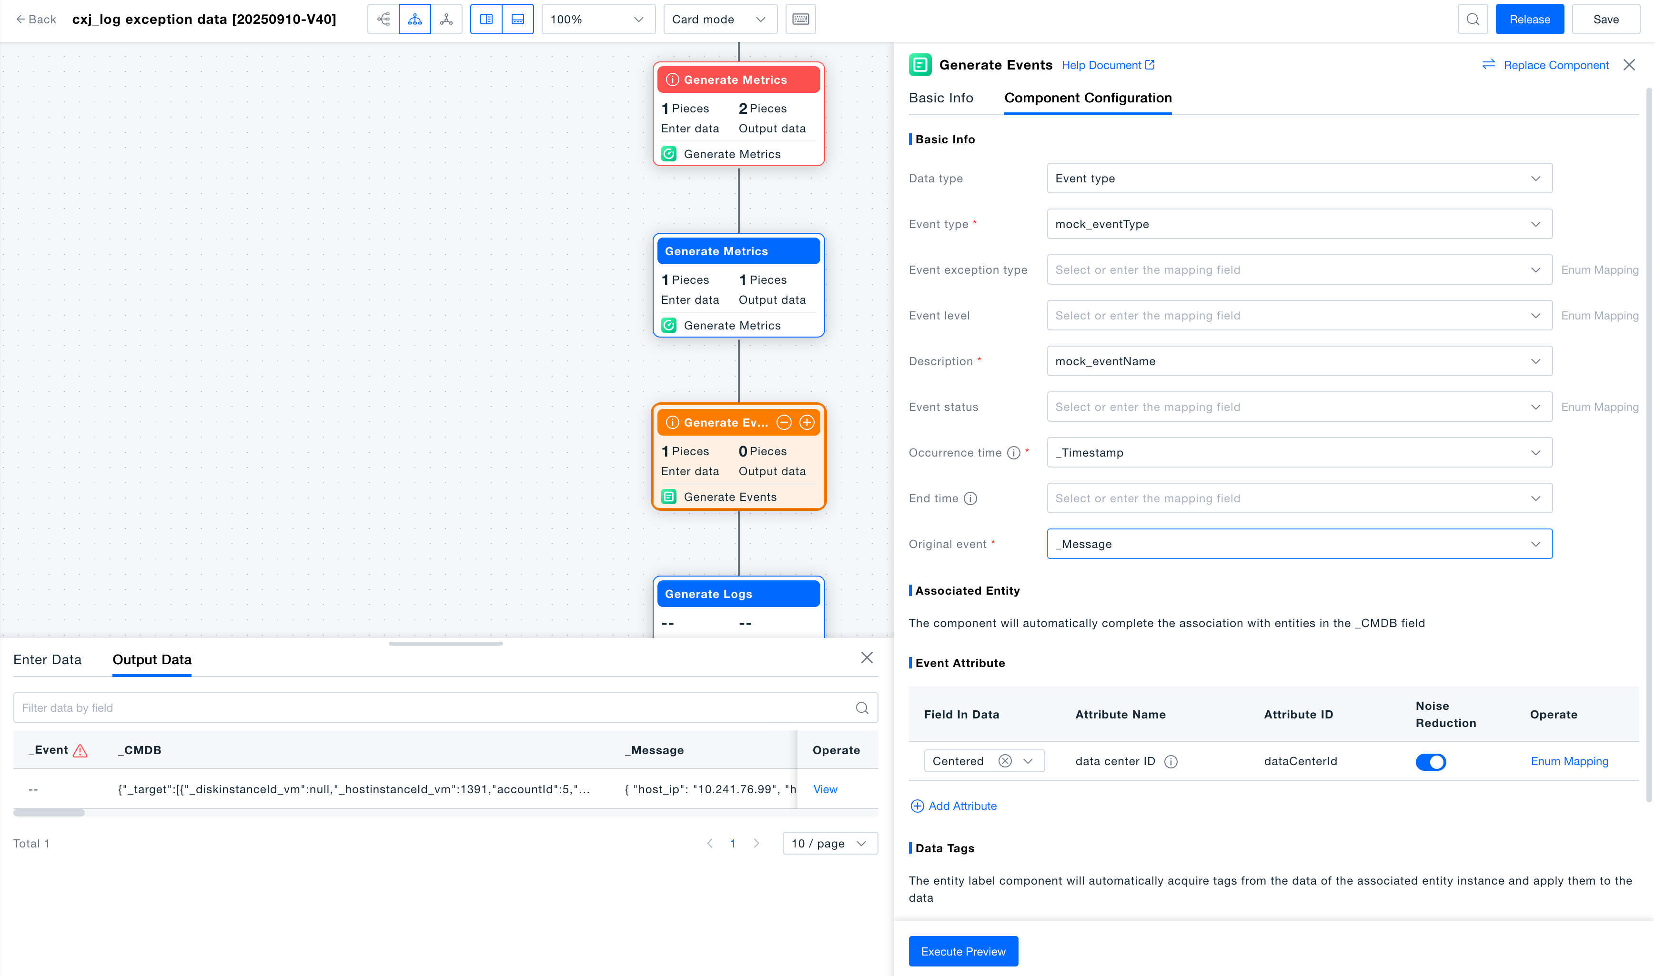1655x976 pixels.
Task: Click the Filter data by field input
Action: click(434, 707)
